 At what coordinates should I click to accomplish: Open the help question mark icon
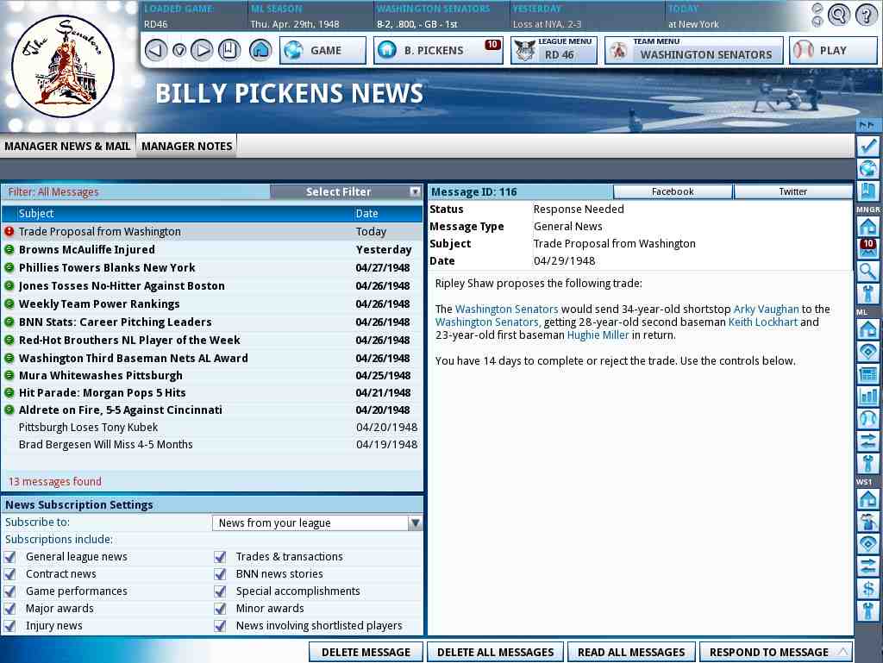pos(867,15)
